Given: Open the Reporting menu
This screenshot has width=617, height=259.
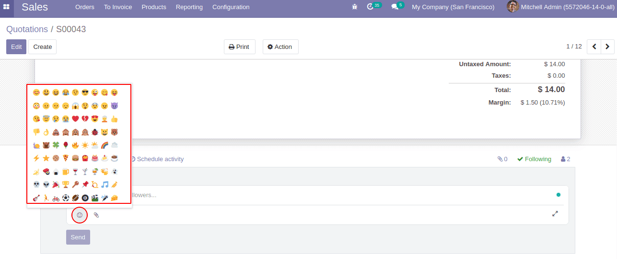Looking at the screenshot, I should click(189, 7).
